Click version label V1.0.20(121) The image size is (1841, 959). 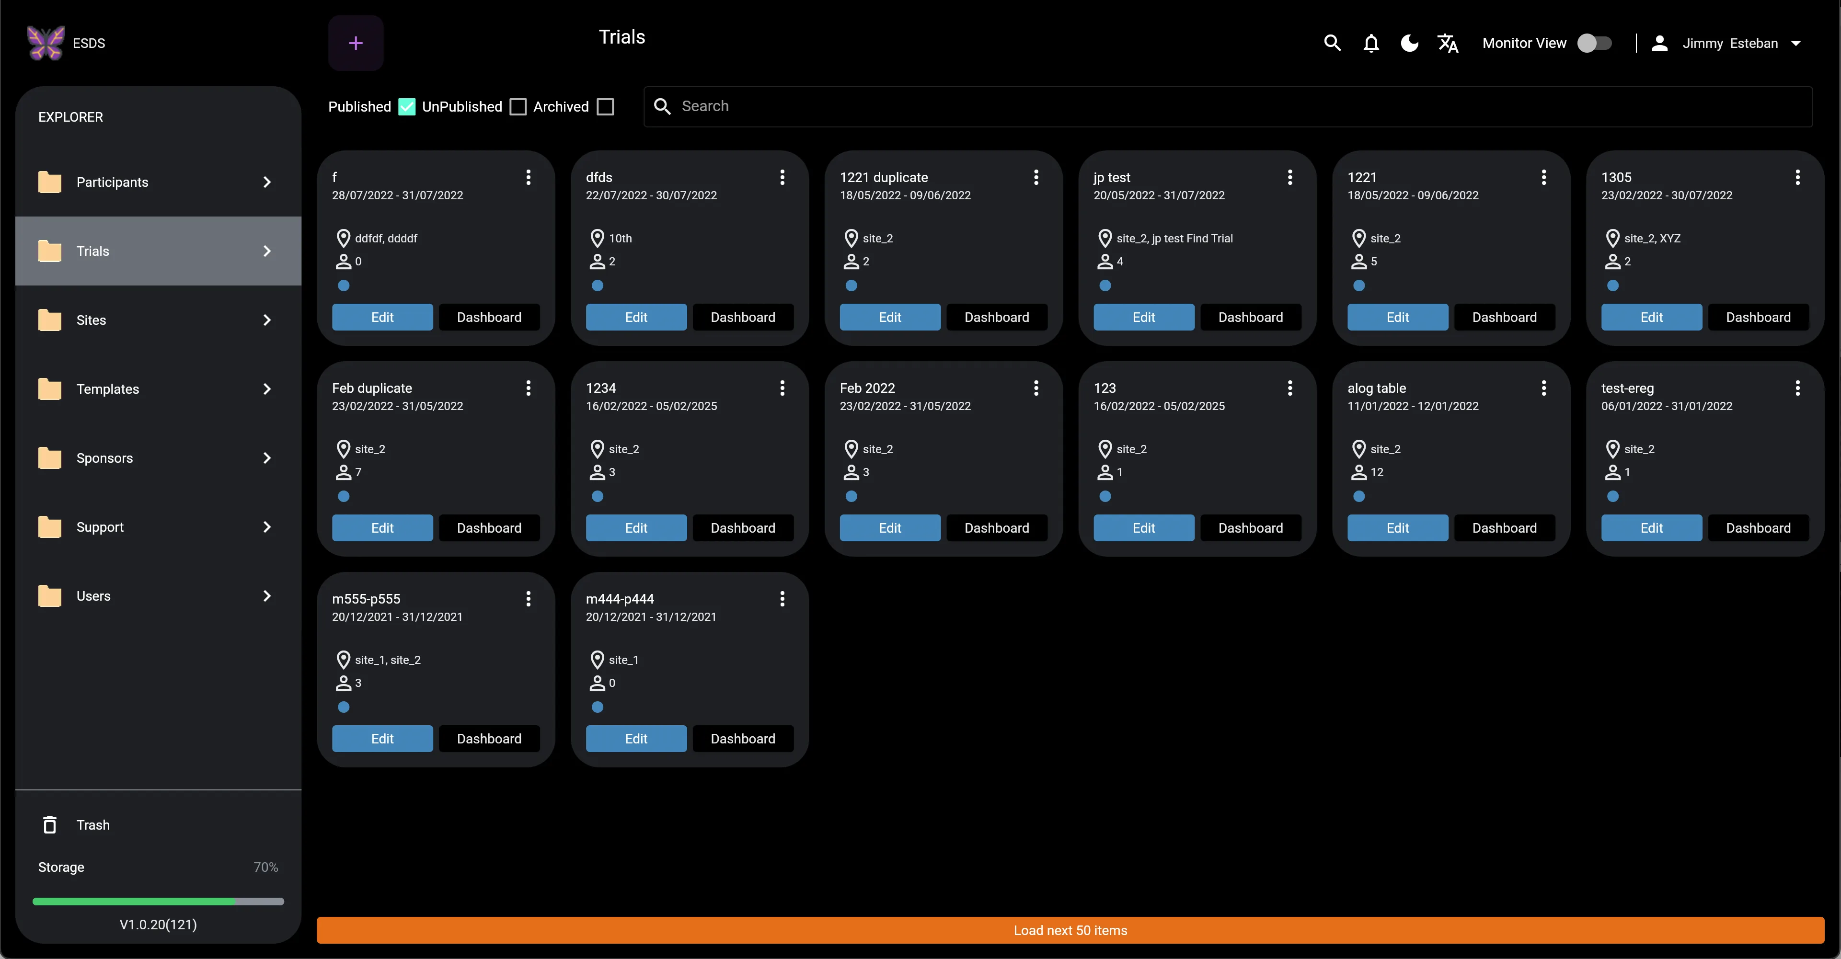coord(158,925)
